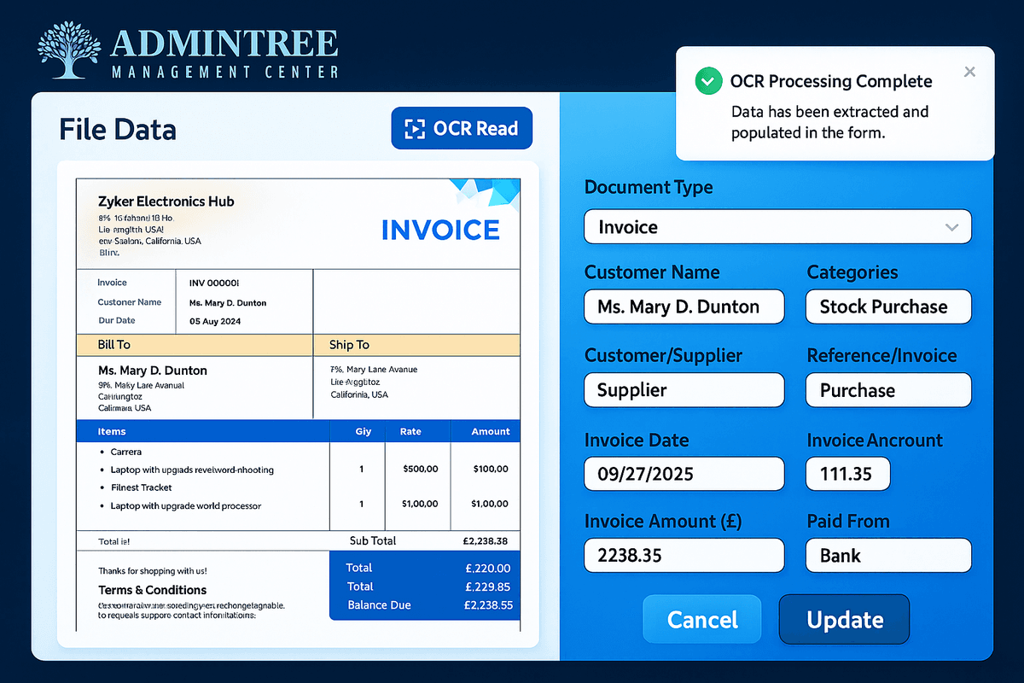Click the Update button
The image size is (1024, 683).
pyautogui.click(x=844, y=620)
